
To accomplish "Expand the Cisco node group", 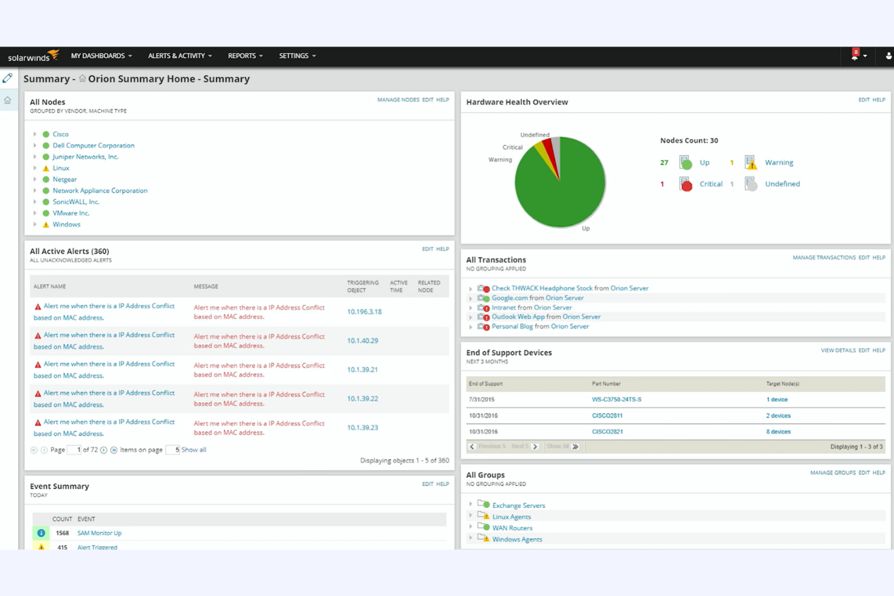I will click(35, 133).
